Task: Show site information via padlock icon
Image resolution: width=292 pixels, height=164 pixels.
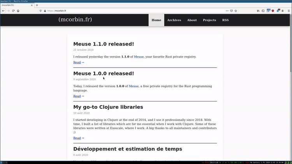Action: 45,11
